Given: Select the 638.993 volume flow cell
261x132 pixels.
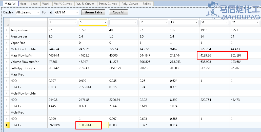Looking at the screenshot, I should pos(215,62).
